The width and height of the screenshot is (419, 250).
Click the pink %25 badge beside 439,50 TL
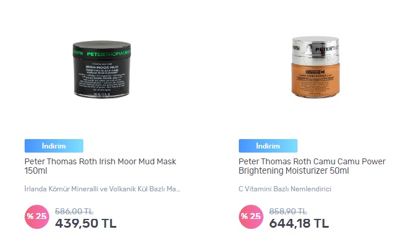(36, 217)
